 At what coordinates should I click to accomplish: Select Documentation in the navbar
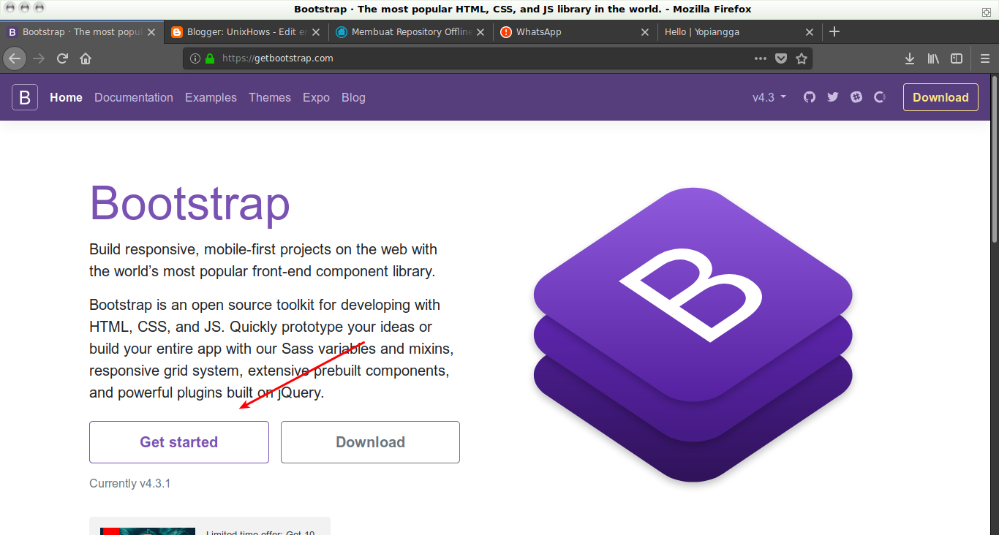pos(133,97)
